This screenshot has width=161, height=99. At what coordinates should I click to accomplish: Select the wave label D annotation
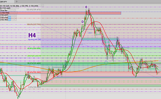click(82, 22)
